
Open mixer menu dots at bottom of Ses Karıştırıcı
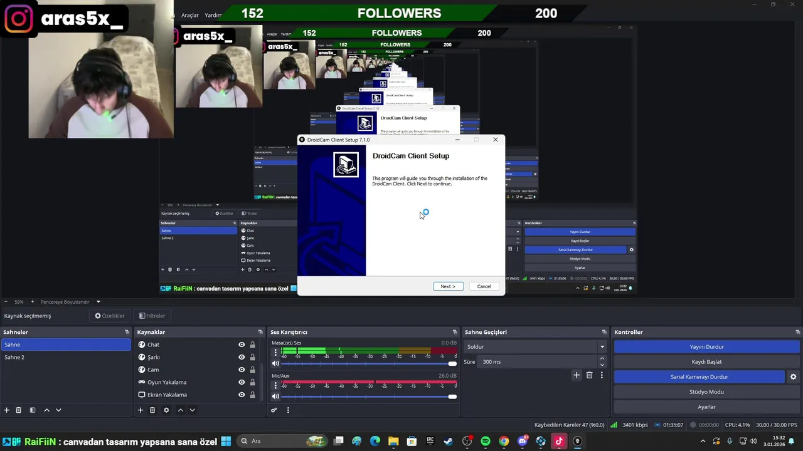(x=288, y=410)
